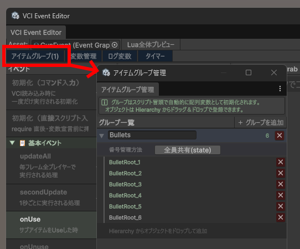Delete the Bullets group with red X
The image size is (300, 249).
click(280, 136)
